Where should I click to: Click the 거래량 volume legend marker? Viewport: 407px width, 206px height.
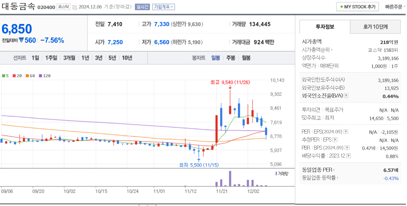point(276,174)
